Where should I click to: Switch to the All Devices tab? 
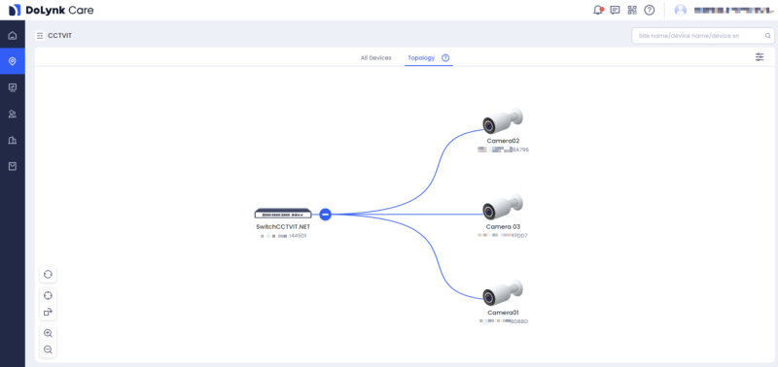375,58
